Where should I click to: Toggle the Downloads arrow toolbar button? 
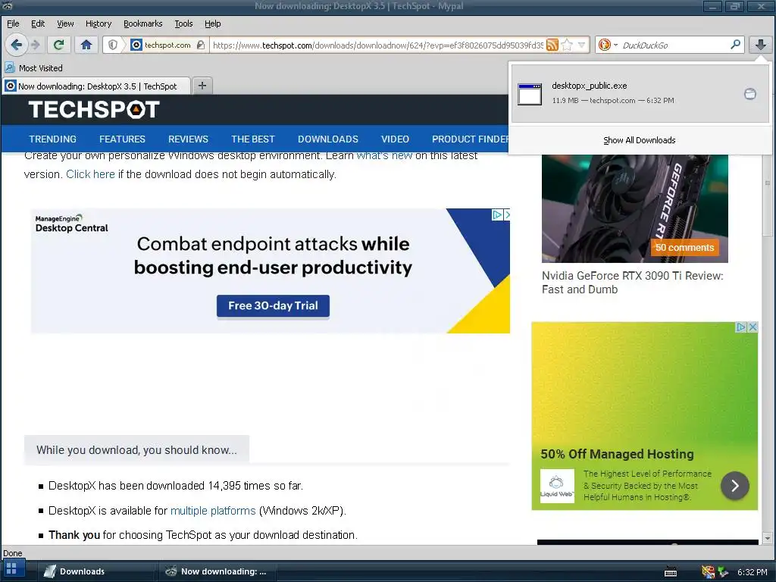pos(761,45)
